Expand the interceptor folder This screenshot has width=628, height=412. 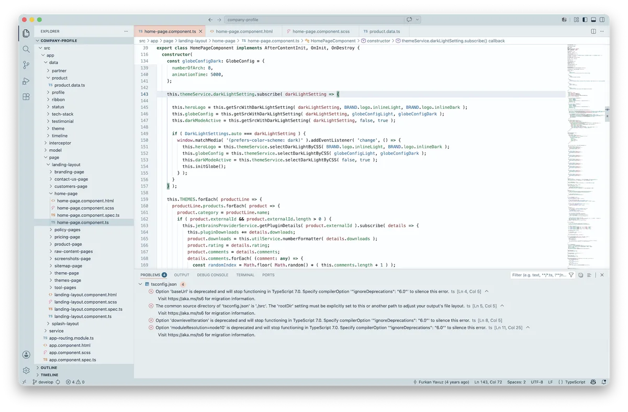pyautogui.click(x=84, y=143)
